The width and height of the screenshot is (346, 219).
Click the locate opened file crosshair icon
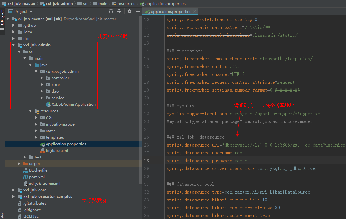(x=111, y=11)
